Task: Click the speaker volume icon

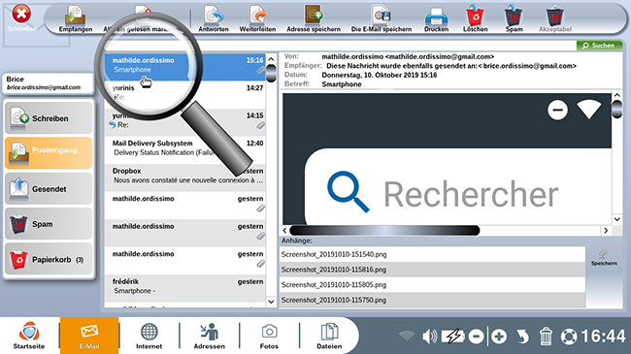Action: [429, 337]
